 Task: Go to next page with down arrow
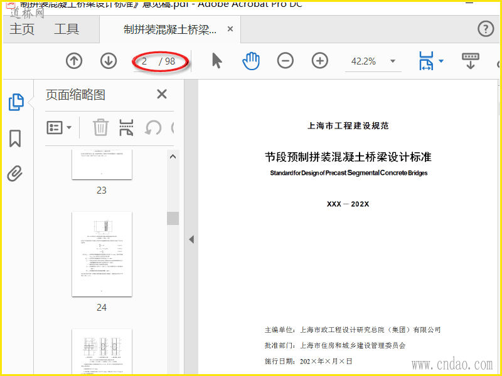pos(109,61)
